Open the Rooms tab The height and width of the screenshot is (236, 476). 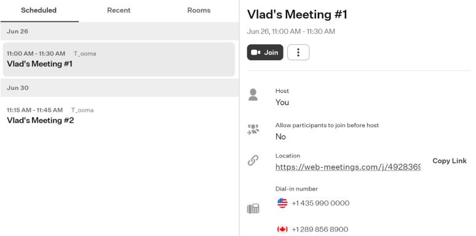pyautogui.click(x=199, y=10)
